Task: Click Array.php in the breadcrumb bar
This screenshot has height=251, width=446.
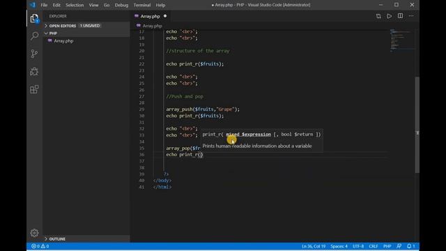Action: tap(152, 26)
